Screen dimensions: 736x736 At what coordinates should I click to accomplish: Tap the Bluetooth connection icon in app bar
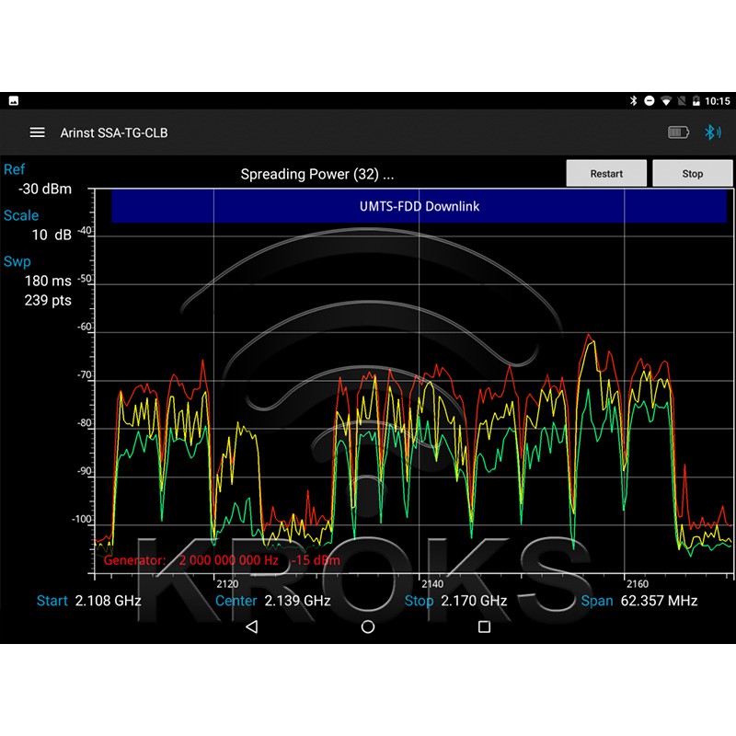tap(712, 132)
